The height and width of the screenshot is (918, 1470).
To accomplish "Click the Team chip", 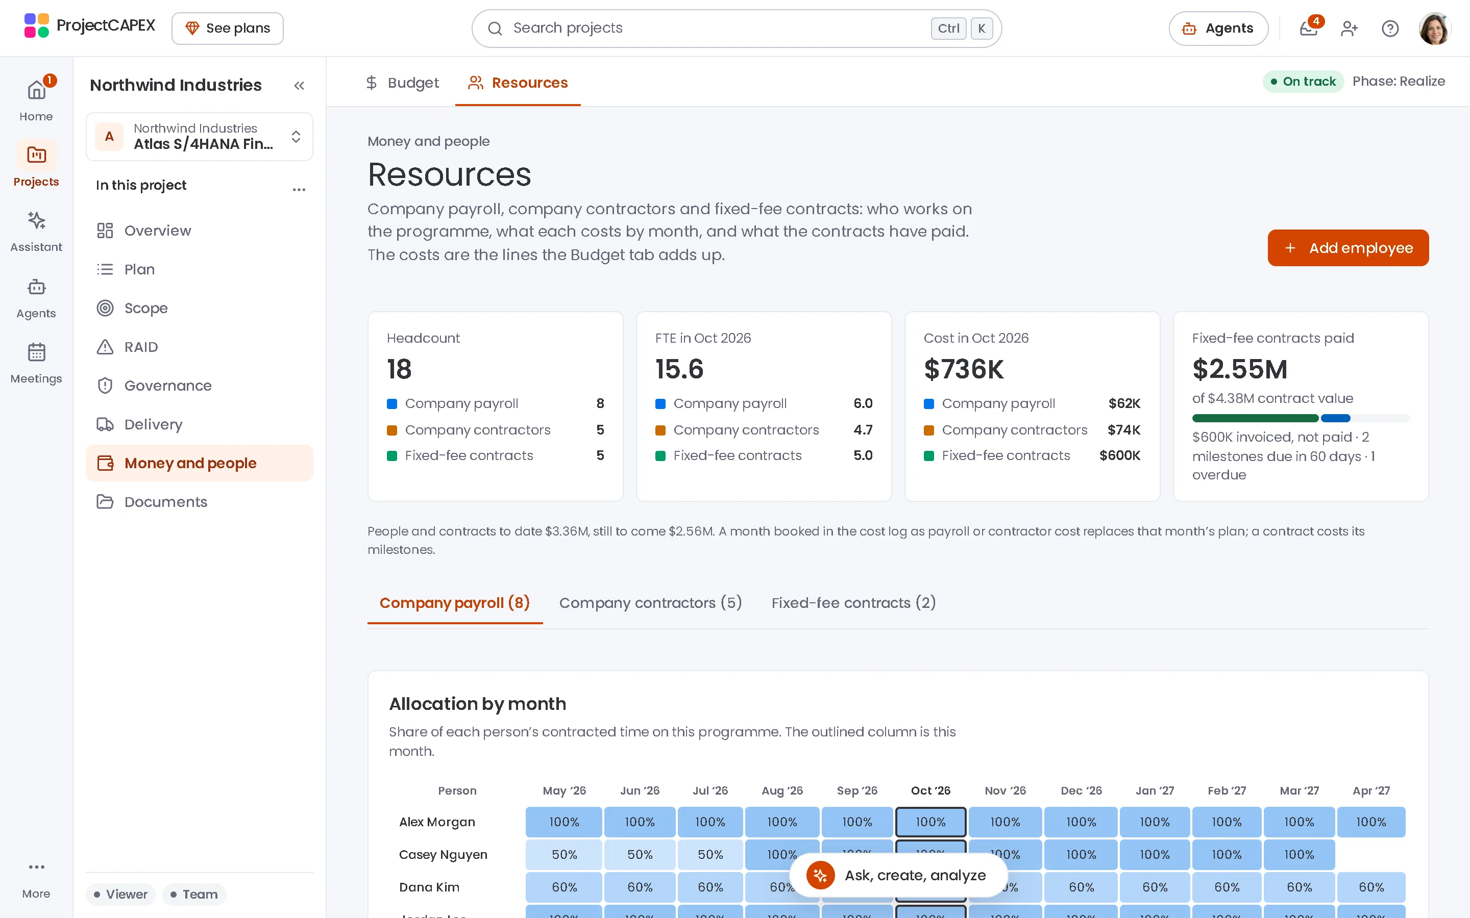I will pos(194,895).
